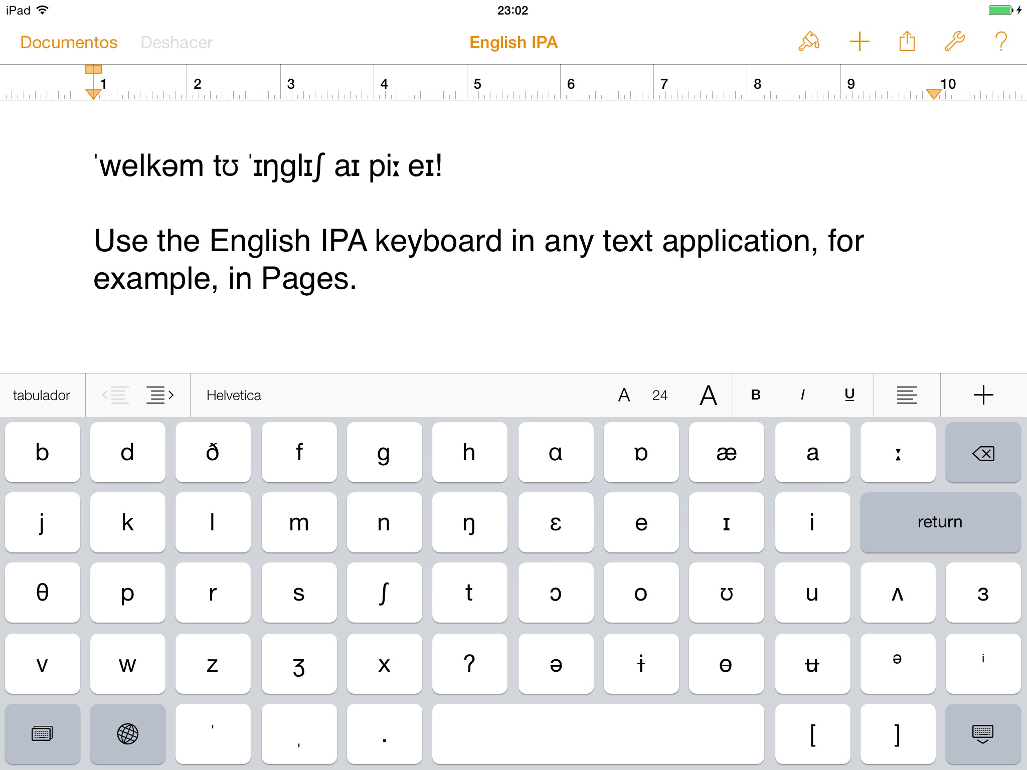
Task: Decrease paragraph indent
Action: pos(116,396)
